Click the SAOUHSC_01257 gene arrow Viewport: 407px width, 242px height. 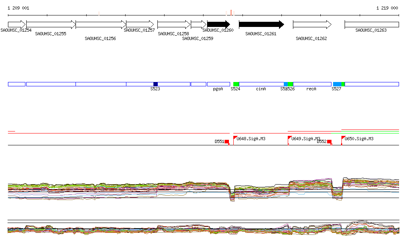[x=140, y=25]
